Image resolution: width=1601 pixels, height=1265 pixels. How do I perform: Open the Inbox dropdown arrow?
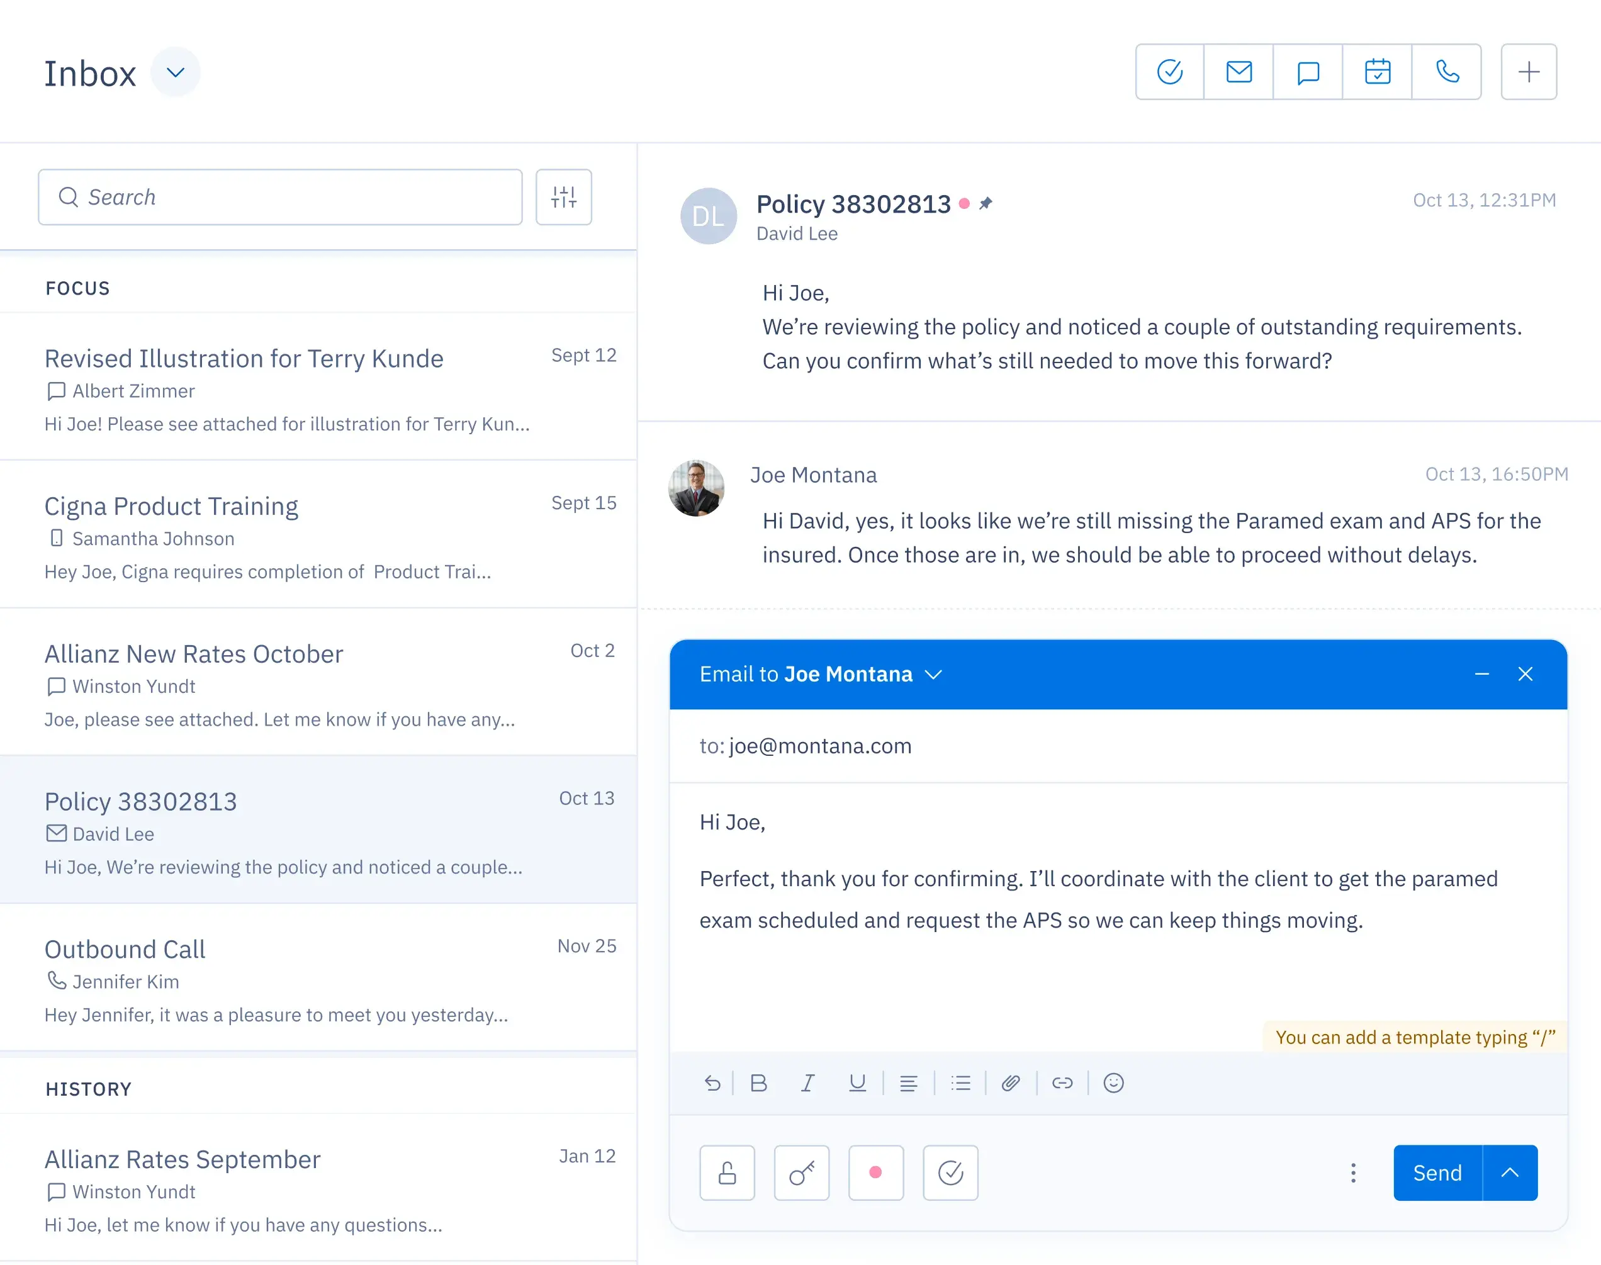coord(175,72)
